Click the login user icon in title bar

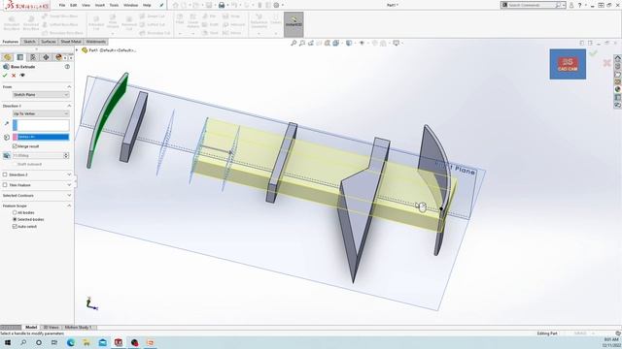coord(571,5)
